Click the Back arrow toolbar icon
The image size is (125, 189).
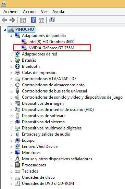[x=4, y=20]
